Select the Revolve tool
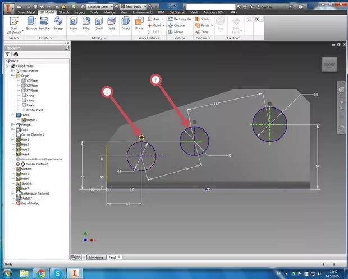Image resolution: width=348 pixels, height=279 pixels. 45,24
